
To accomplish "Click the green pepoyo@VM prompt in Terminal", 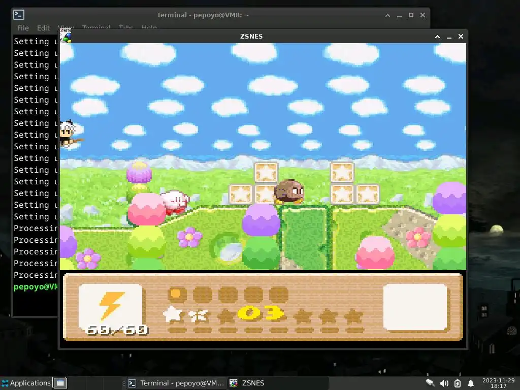I will [36, 286].
